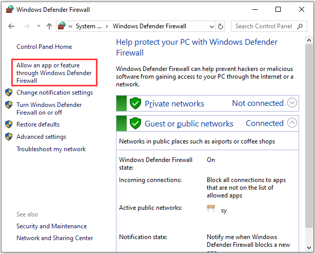The width and height of the screenshot is (315, 254).
Task: Click green shield icon for public networks
Action: [135, 123]
